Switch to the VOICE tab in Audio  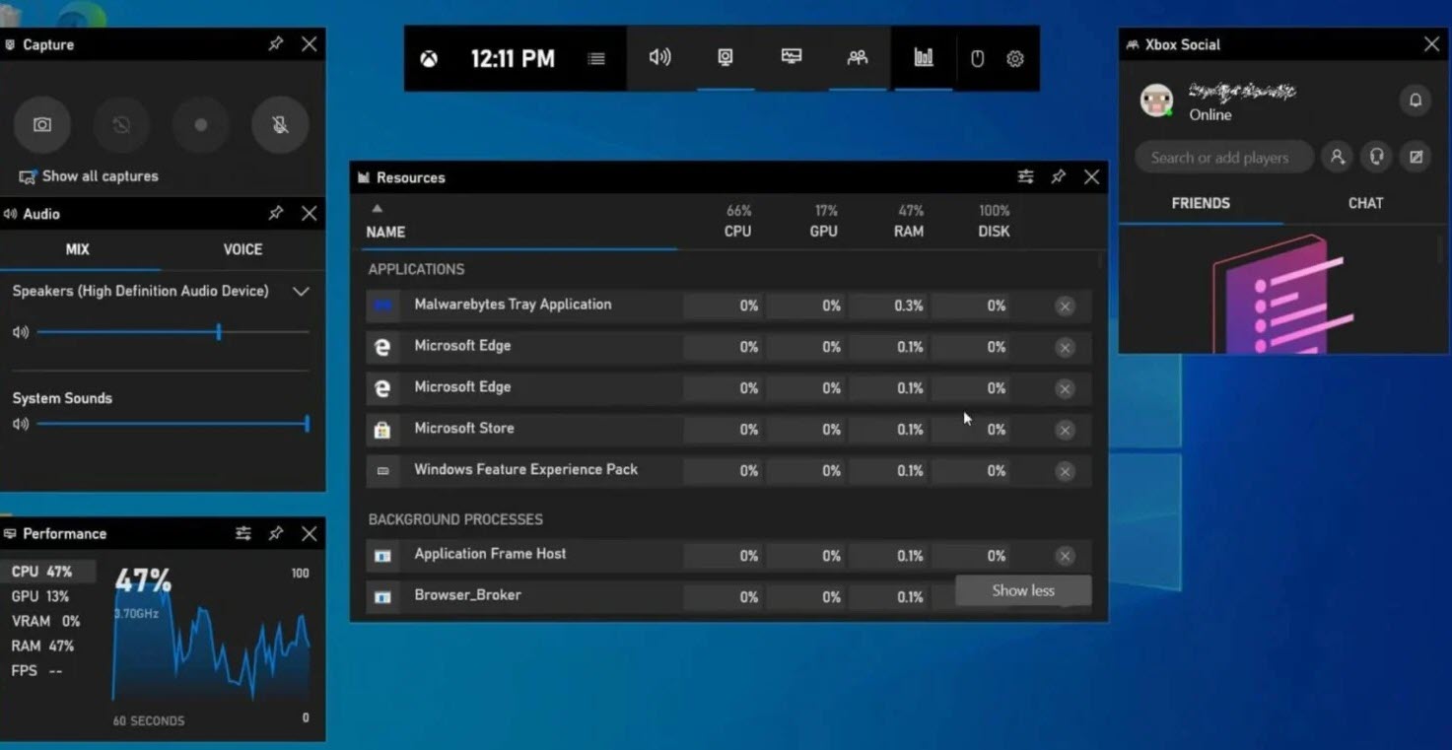(x=242, y=249)
